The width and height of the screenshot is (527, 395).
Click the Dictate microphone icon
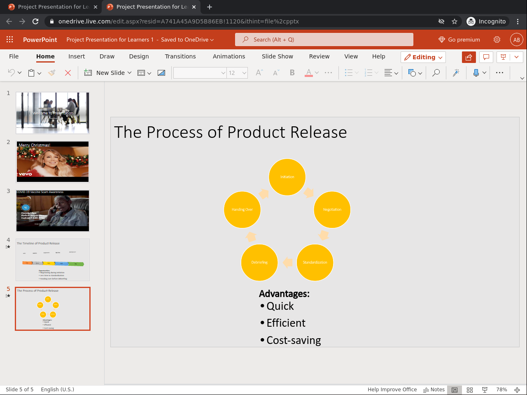click(x=476, y=73)
